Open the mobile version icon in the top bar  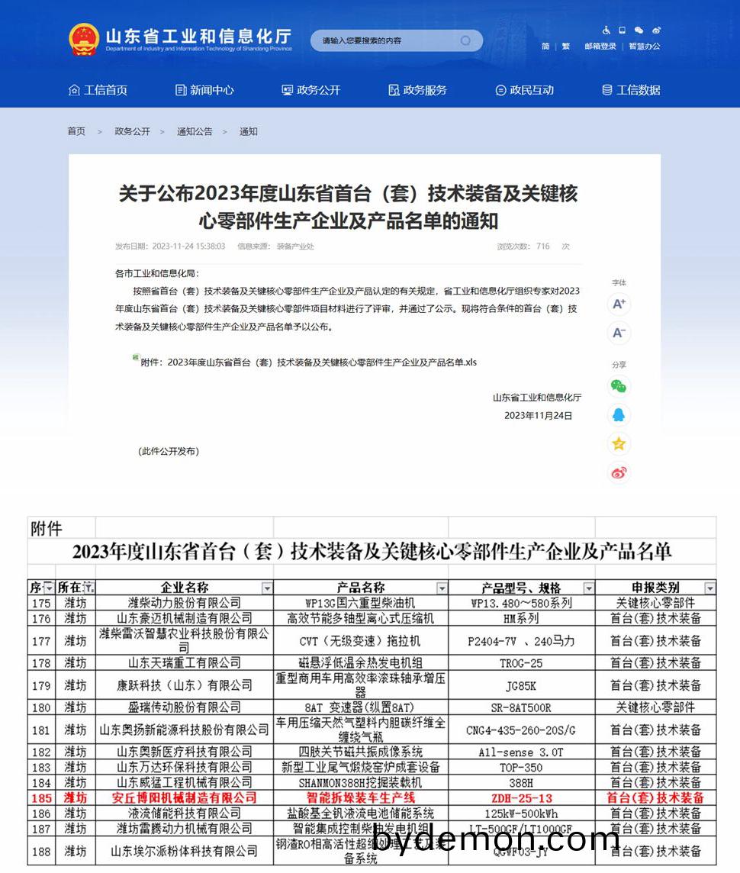[623, 30]
